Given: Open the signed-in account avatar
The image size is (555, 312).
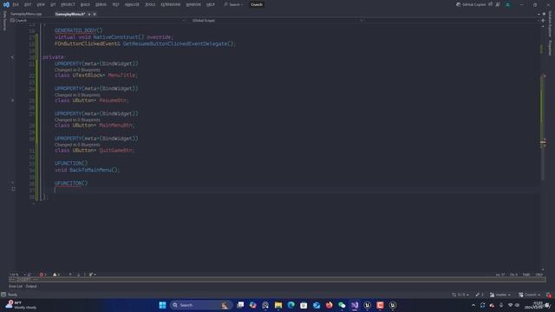Looking at the screenshot, I should (508, 4).
